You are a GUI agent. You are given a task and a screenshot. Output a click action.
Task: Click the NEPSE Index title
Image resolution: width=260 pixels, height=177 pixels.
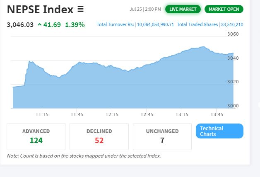click(x=40, y=9)
